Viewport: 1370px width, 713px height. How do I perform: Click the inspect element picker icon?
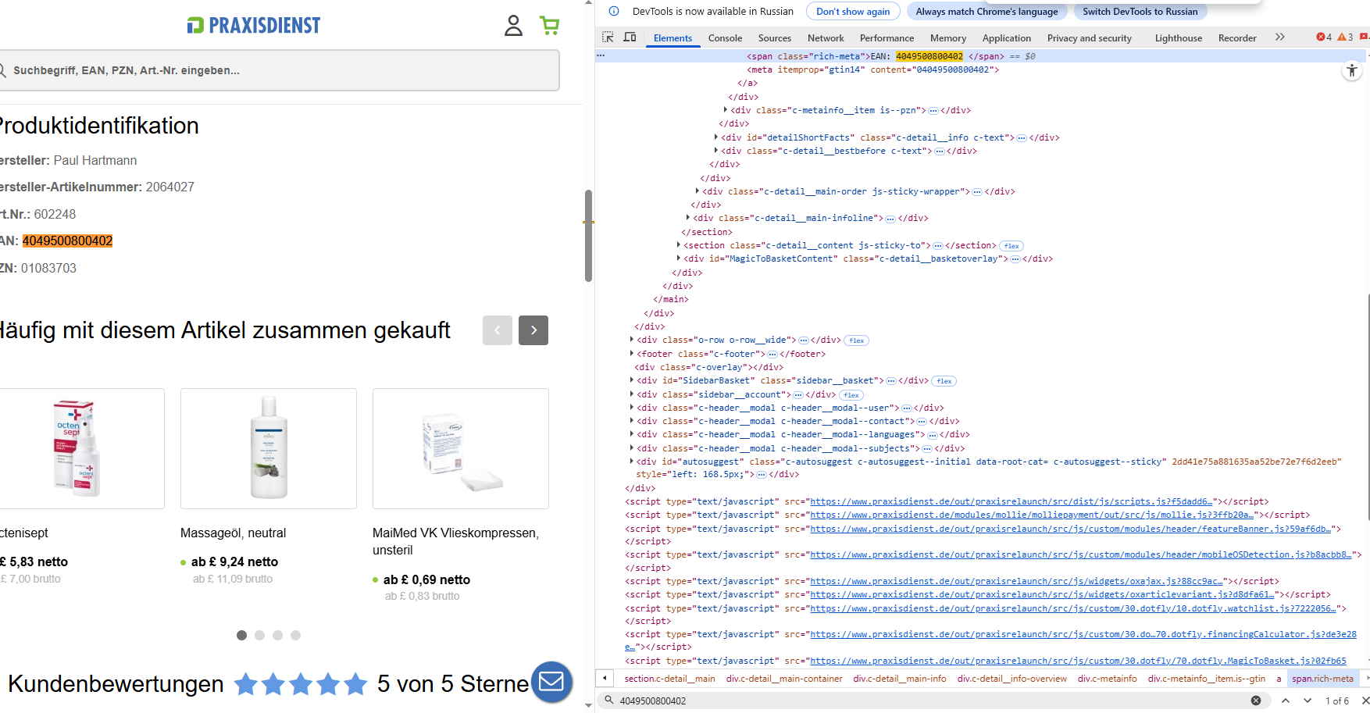pyautogui.click(x=608, y=37)
